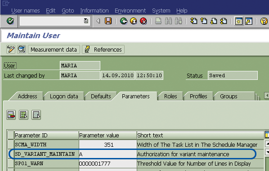Go to first page icon
The width and height of the screenshot is (269, 171).
pos(194,21)
